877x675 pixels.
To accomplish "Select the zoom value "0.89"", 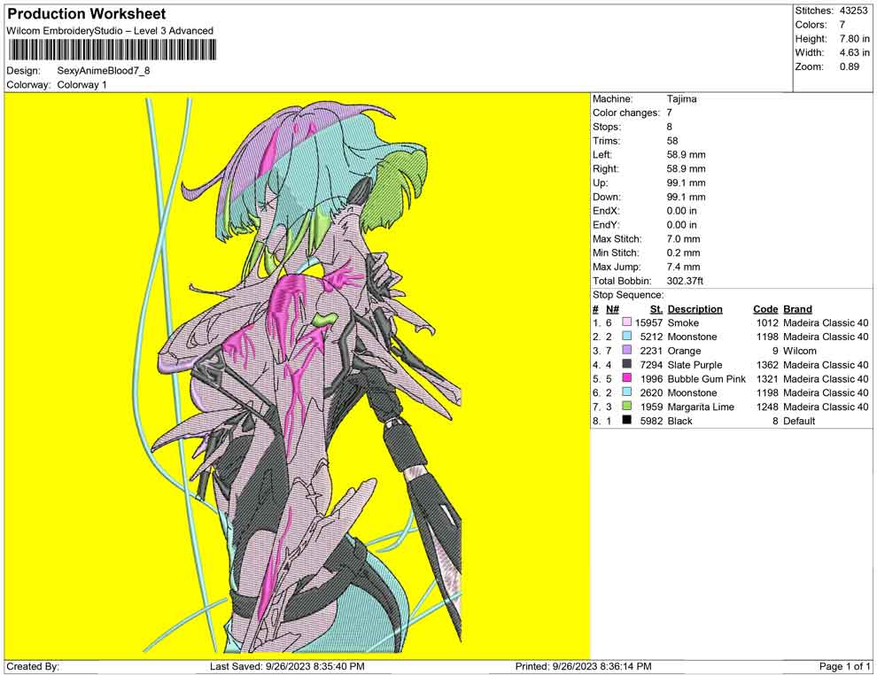I will point(849,66).
